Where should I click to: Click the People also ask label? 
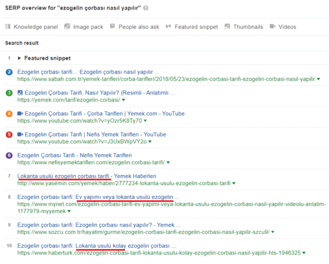pyautogui.click(x=139, y=27)
